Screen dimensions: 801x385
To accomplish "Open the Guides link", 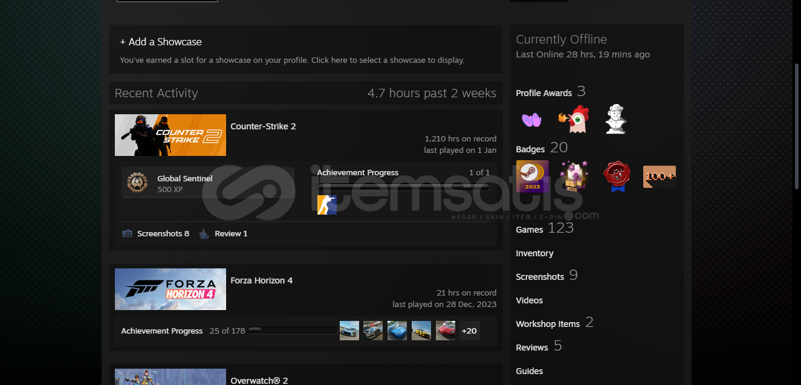I will click(530, 371).
